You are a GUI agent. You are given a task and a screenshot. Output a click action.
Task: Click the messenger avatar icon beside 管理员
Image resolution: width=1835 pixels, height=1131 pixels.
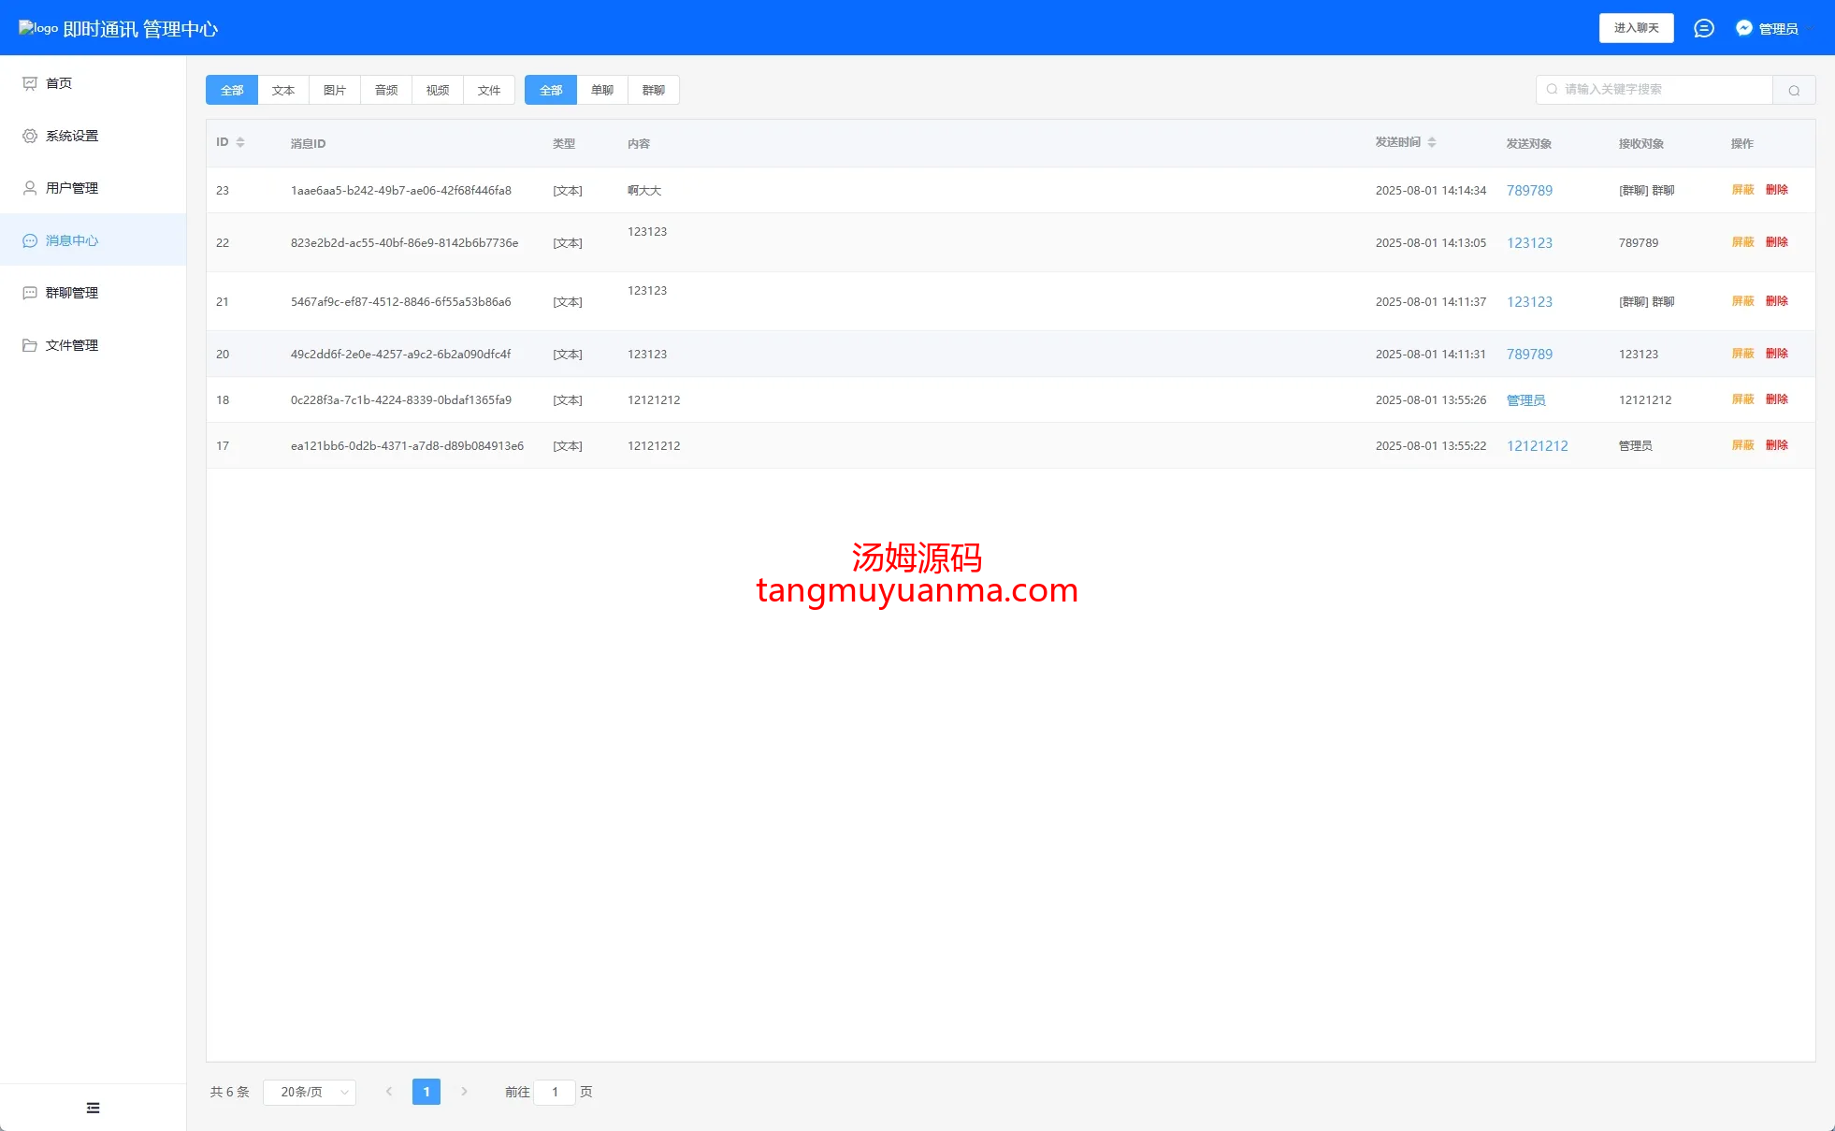pos(1743,28)
